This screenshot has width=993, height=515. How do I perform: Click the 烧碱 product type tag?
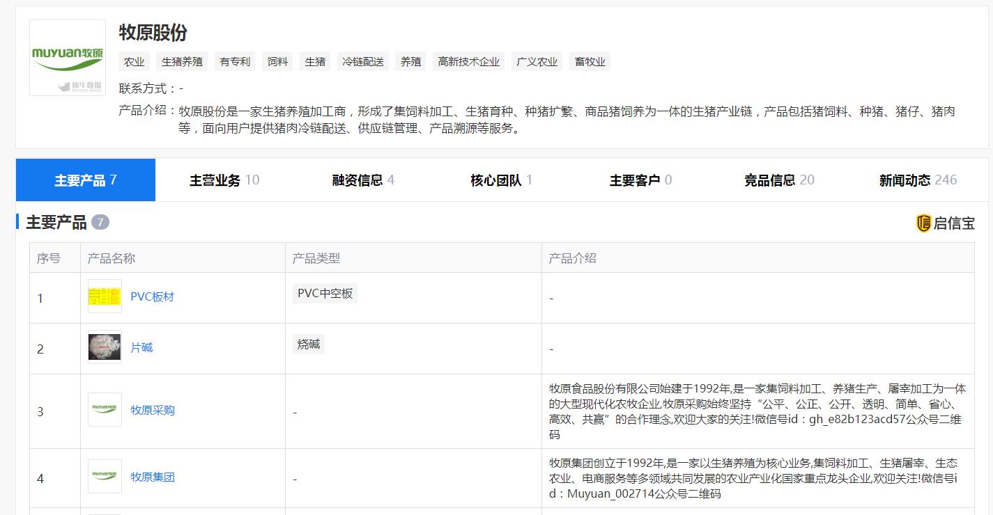point(309,344)
